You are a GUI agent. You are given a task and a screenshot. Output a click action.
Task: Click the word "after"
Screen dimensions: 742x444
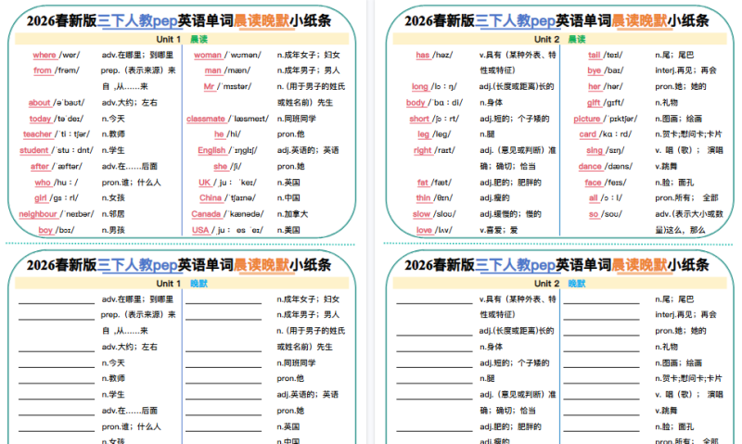pos(40,167)
